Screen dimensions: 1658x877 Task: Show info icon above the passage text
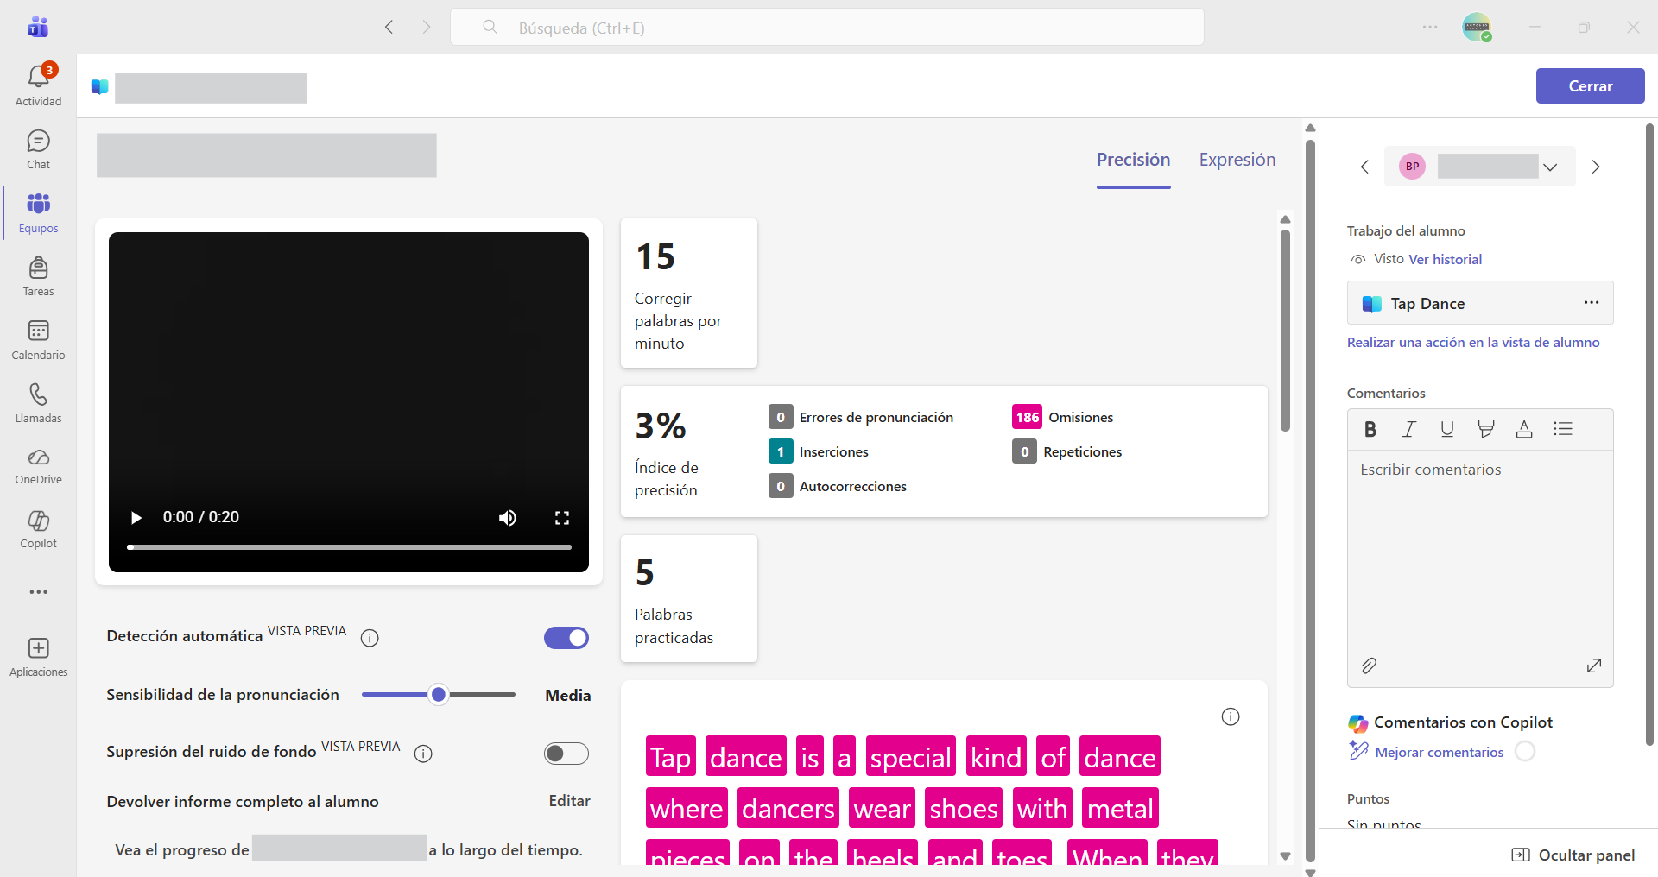click(1231, 716)
